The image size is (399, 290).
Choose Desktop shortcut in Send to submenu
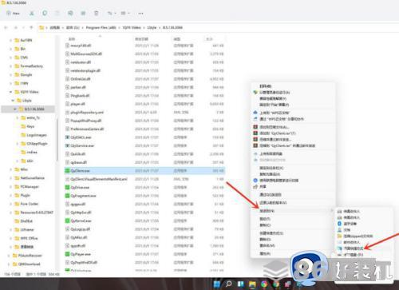pyautogui.click(x=354, y=248)
